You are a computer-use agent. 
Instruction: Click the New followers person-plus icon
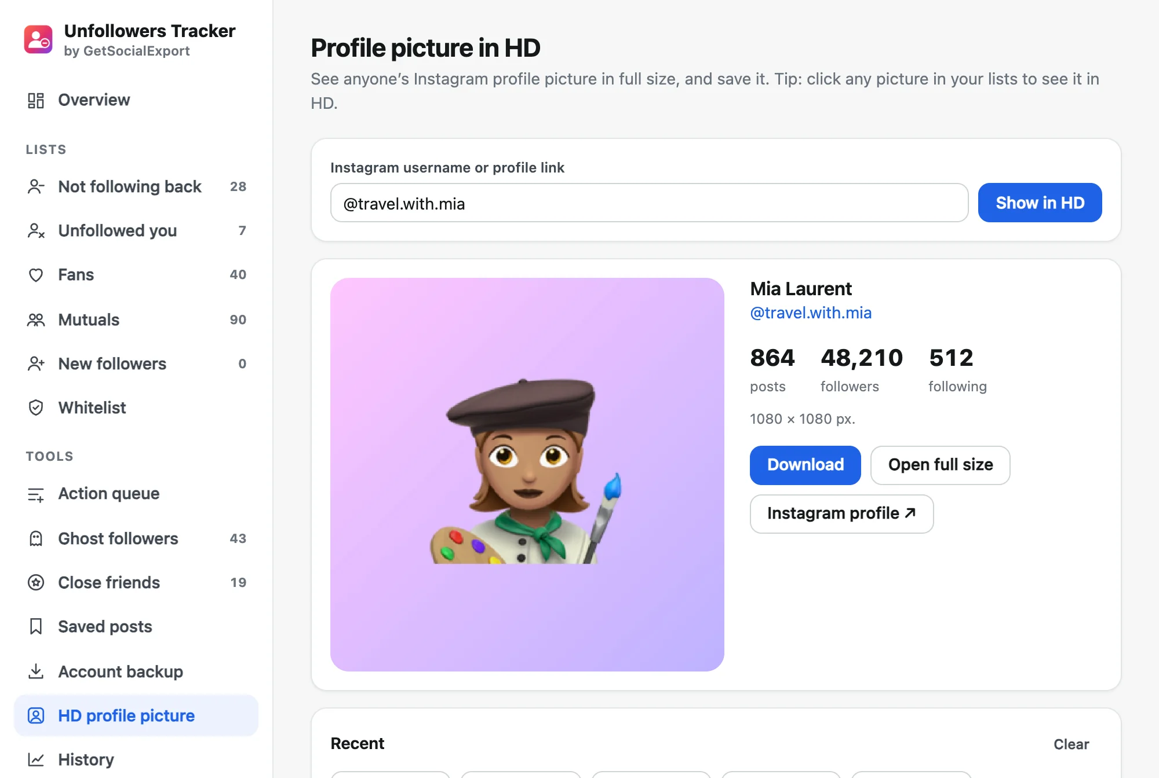[x=36, y=364]
